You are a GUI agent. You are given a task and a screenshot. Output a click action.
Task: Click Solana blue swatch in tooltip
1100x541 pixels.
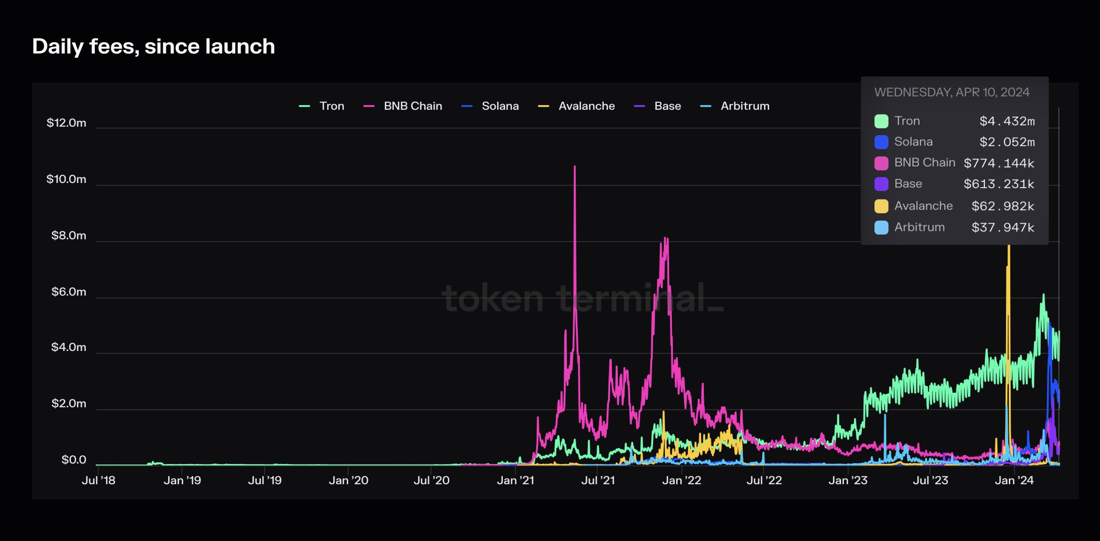[x=881, y=142]
